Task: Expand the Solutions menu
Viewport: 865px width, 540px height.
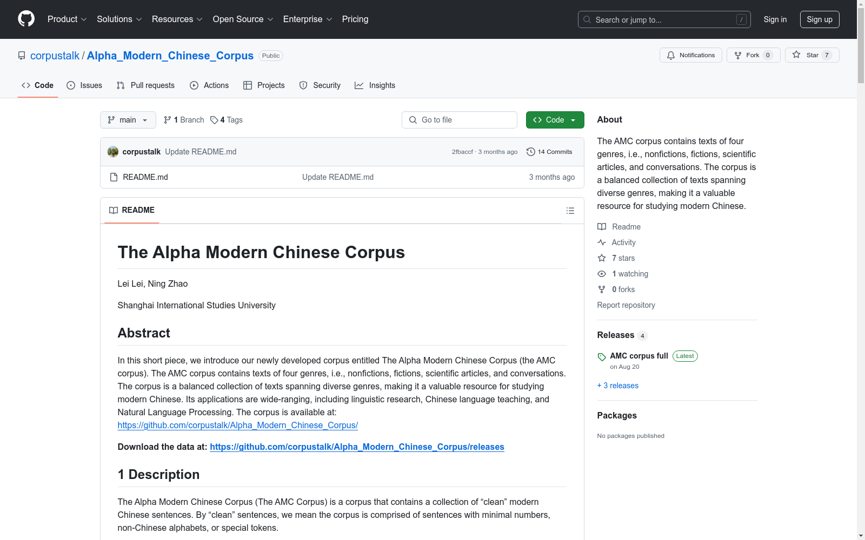Action: click(x=119, y=19)
